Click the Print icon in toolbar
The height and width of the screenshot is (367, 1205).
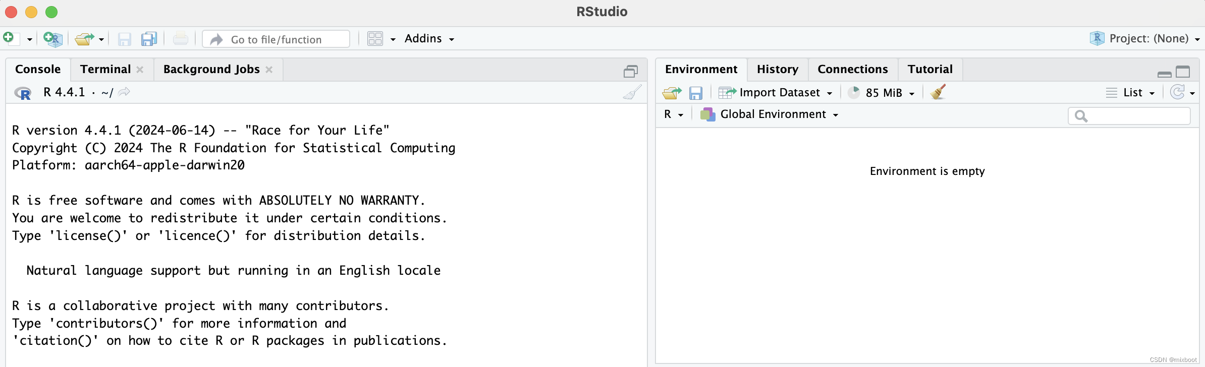[x=181, y=39]
